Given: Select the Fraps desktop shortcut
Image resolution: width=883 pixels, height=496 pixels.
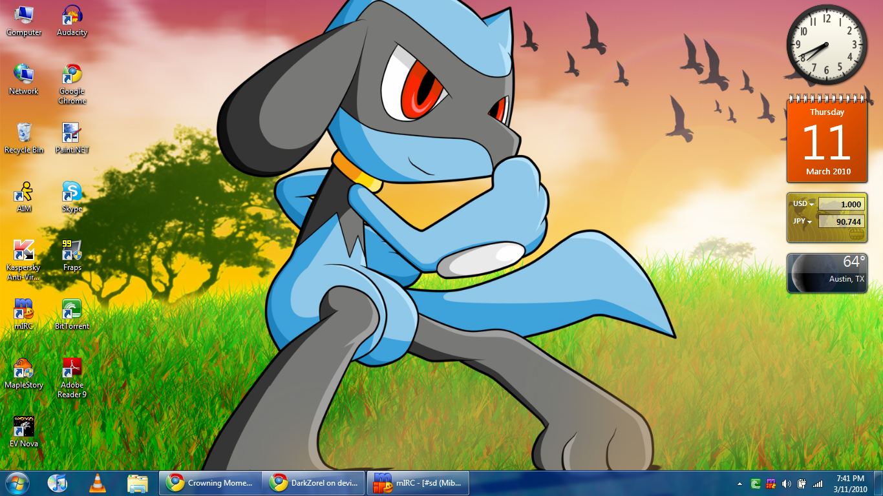Looking at the screenshot, I should pos(72,256).
